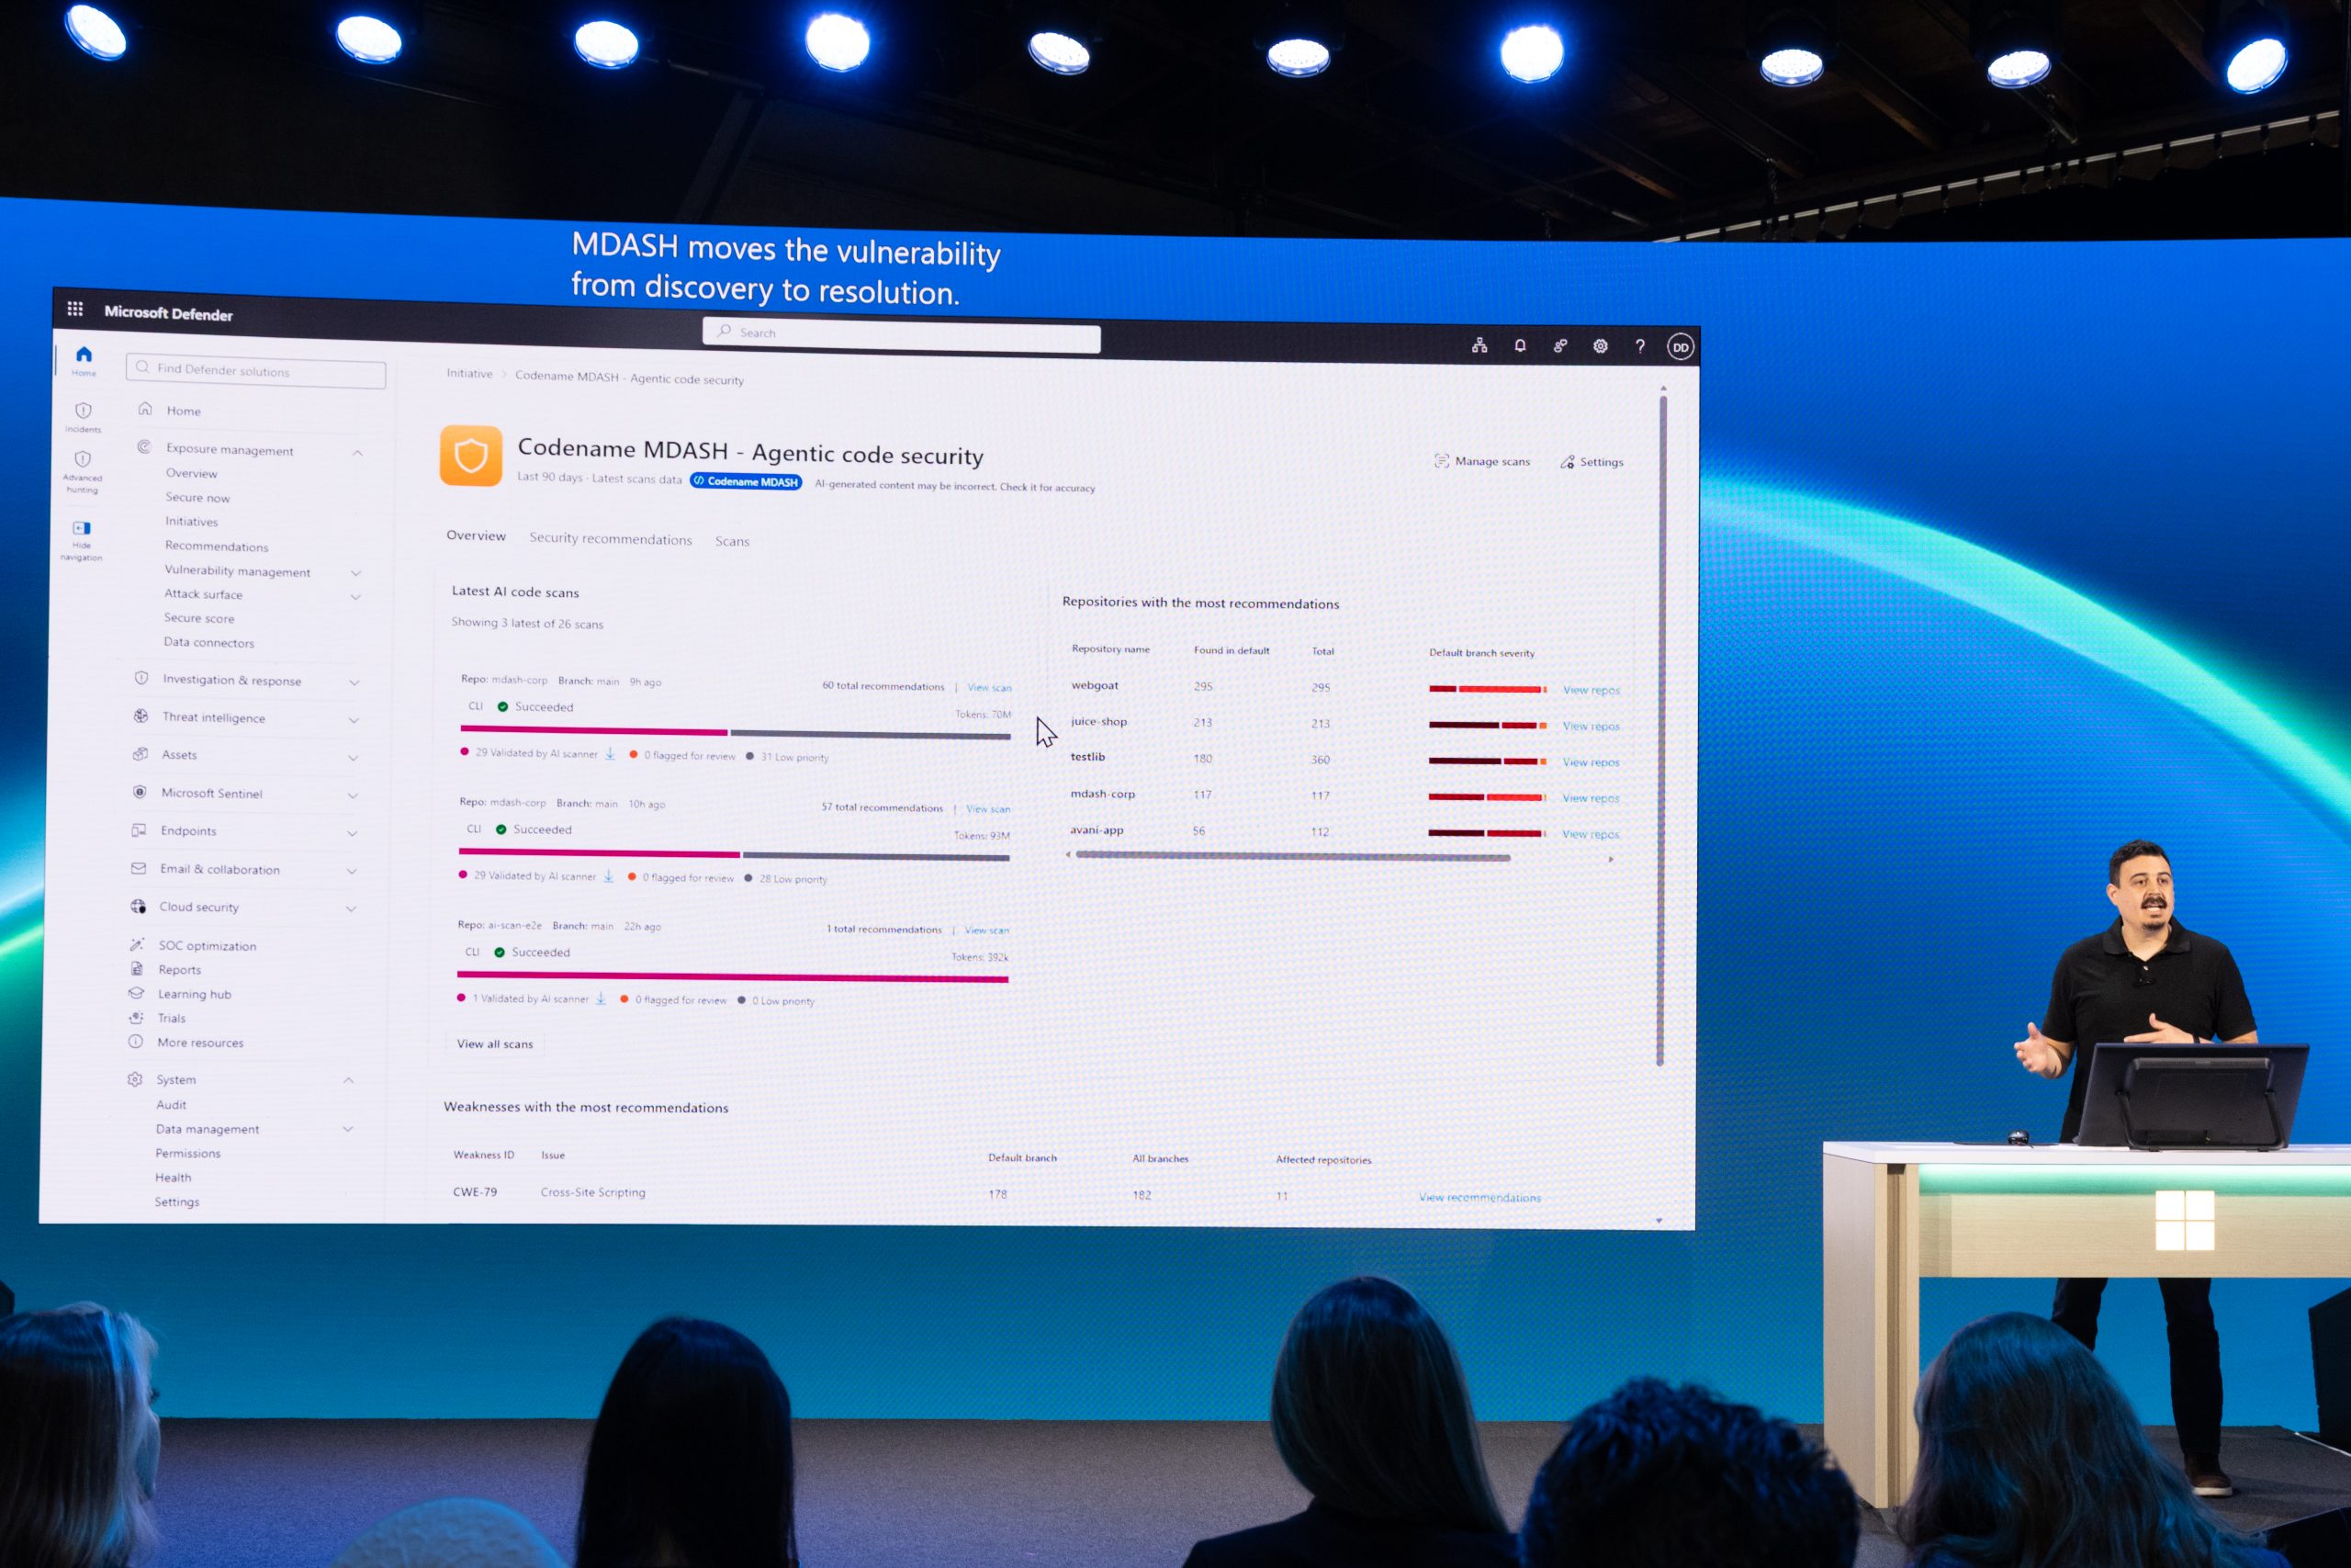Click the community people icon in header
Image resolution: width=2351 pixels, height=1568 pixels.
(1560, 346)
